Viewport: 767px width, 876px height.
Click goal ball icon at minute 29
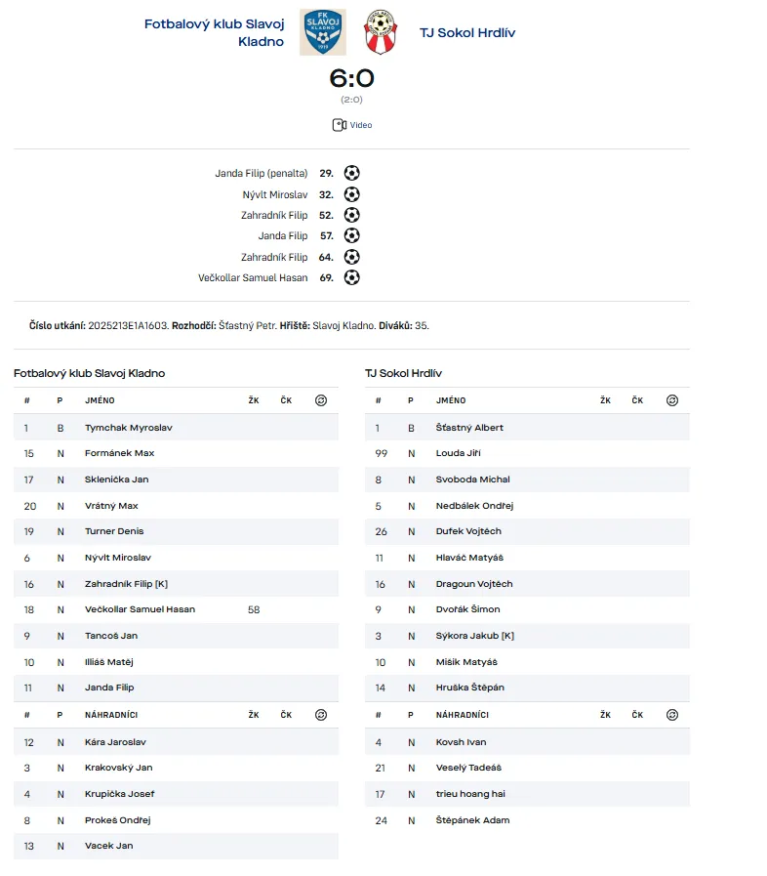tap(352, 173)
